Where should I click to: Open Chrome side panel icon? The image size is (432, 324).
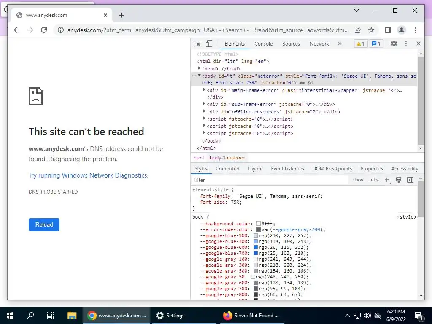(388, 30)
